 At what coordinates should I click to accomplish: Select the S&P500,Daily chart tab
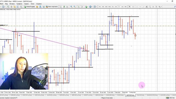tap(130, 95)
